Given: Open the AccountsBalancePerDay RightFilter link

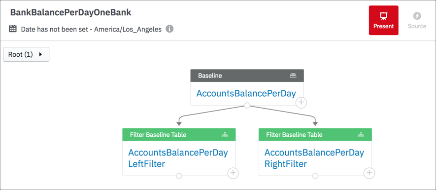Looking at the screenshot, I should click(x=314, y=158).
